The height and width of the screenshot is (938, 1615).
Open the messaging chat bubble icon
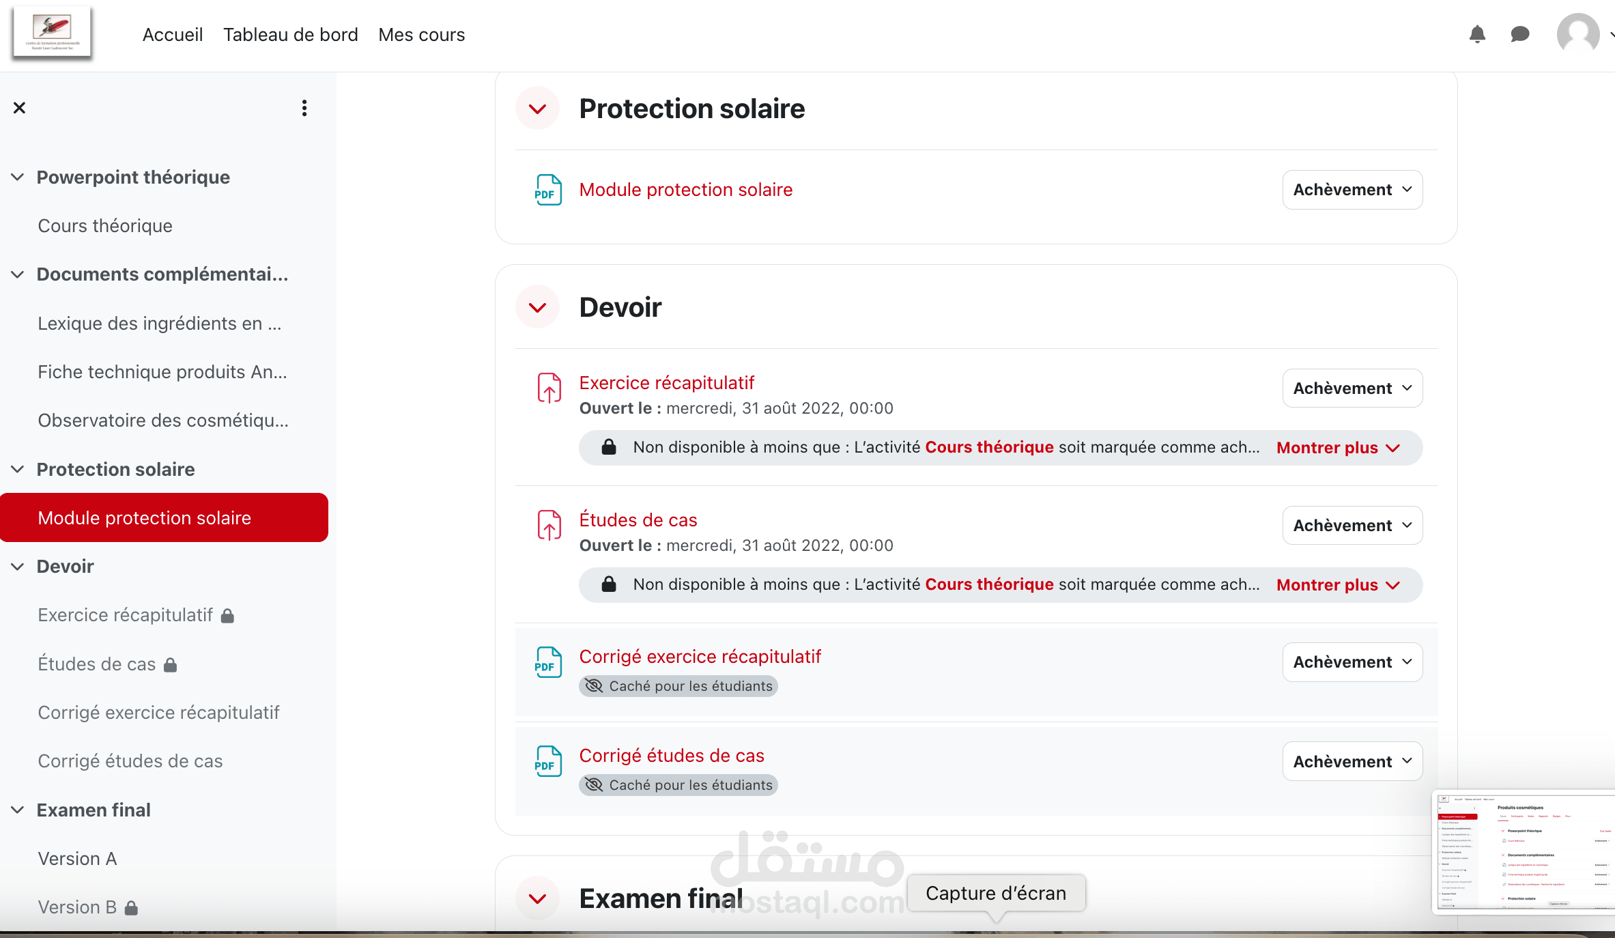(x=1520, y=34)
